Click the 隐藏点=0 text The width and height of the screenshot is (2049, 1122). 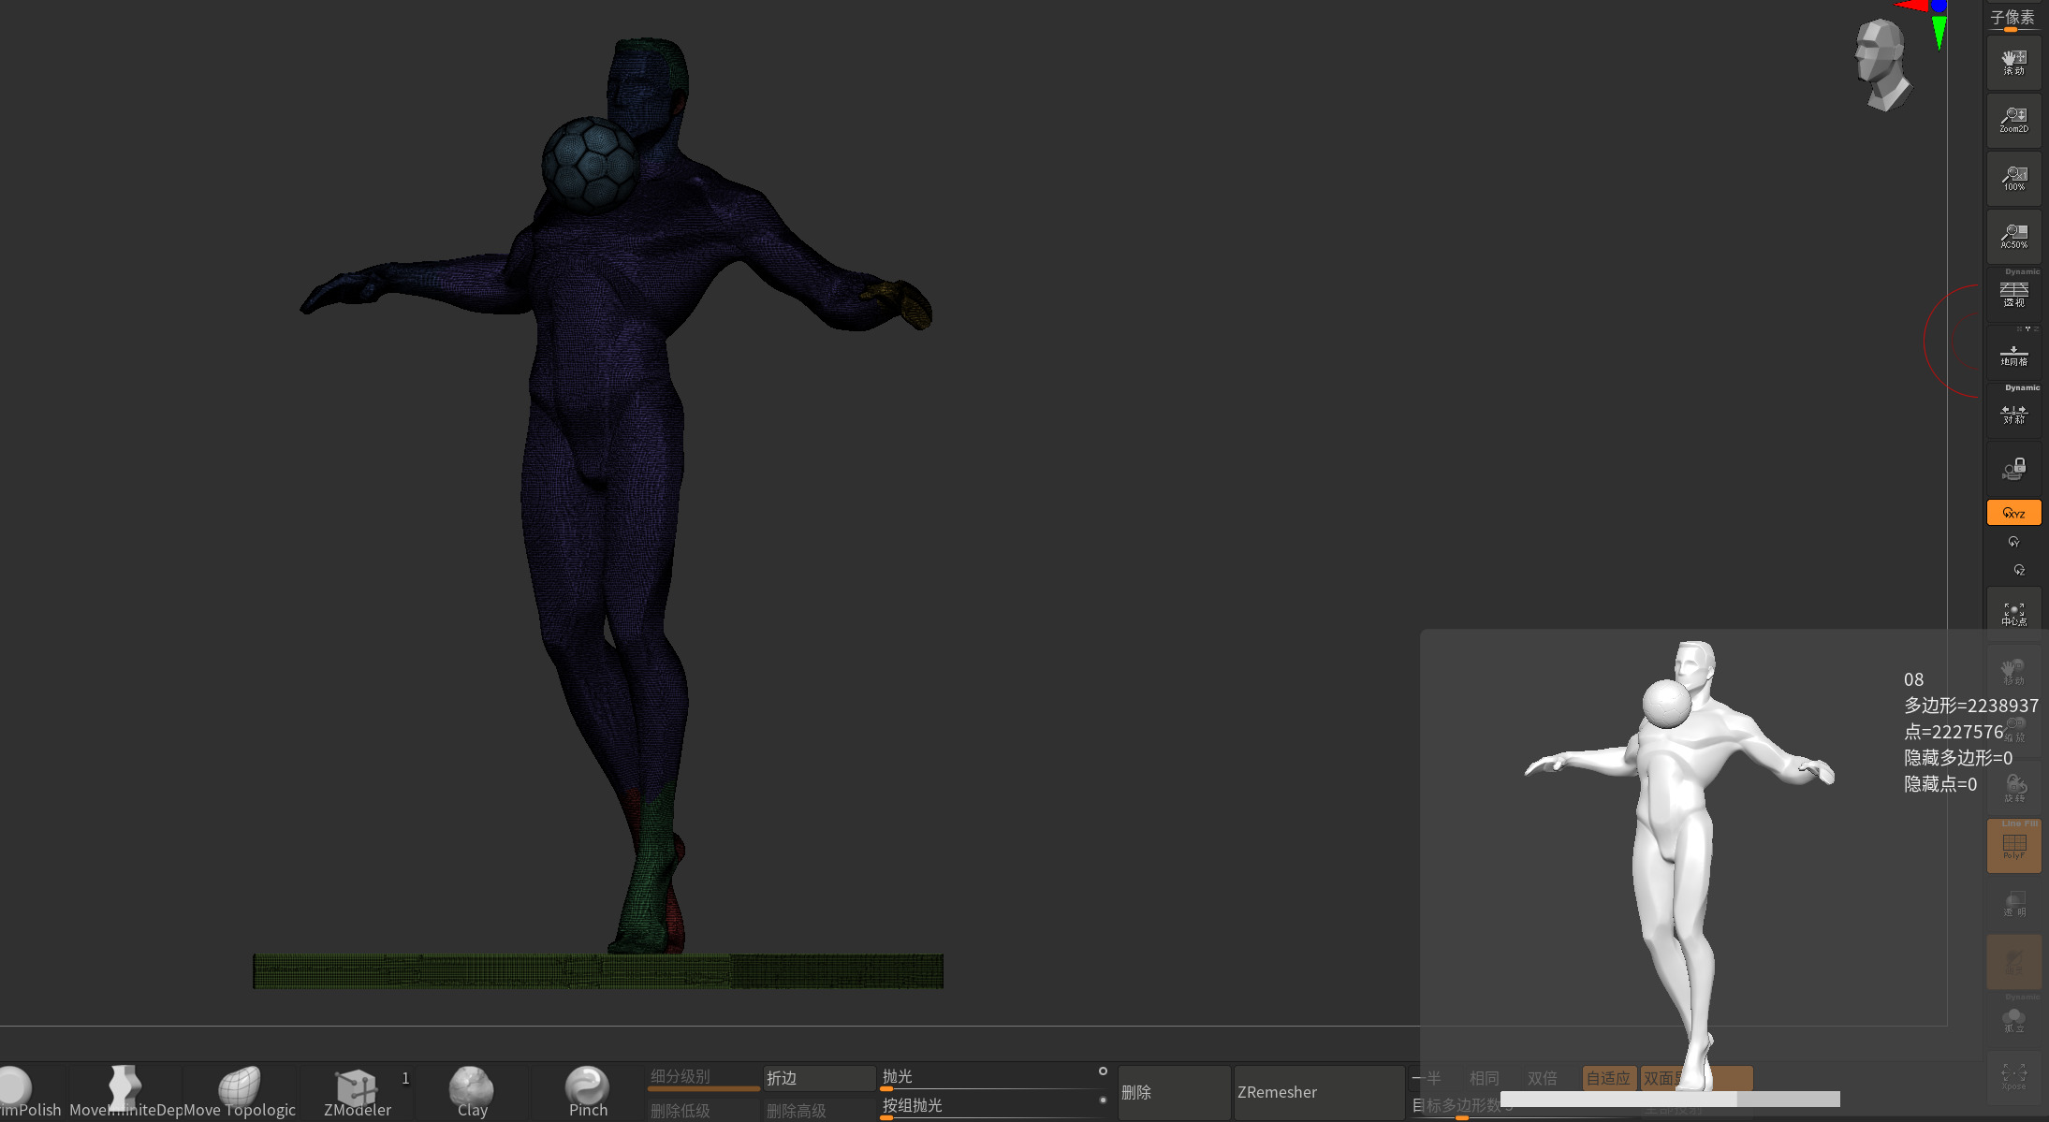(x=1939, y=784)
